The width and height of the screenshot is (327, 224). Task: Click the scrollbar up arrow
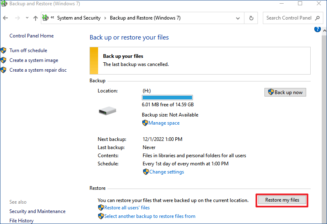(325, 31)
